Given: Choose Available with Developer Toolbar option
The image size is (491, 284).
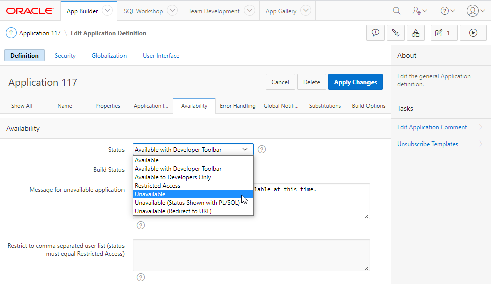Looking at the screenshot, I should coord(193,169).
